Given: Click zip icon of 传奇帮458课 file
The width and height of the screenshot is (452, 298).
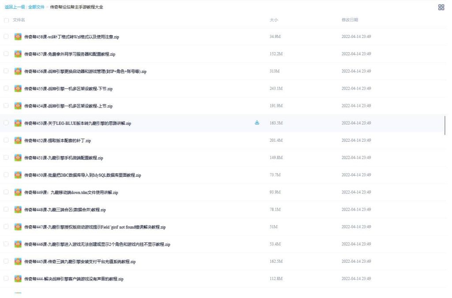Looking at the screenshot, I should pyautogui.click(x=18, y=37).
